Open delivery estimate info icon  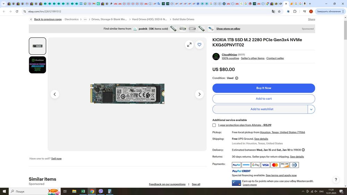click(x=303, y=150)
